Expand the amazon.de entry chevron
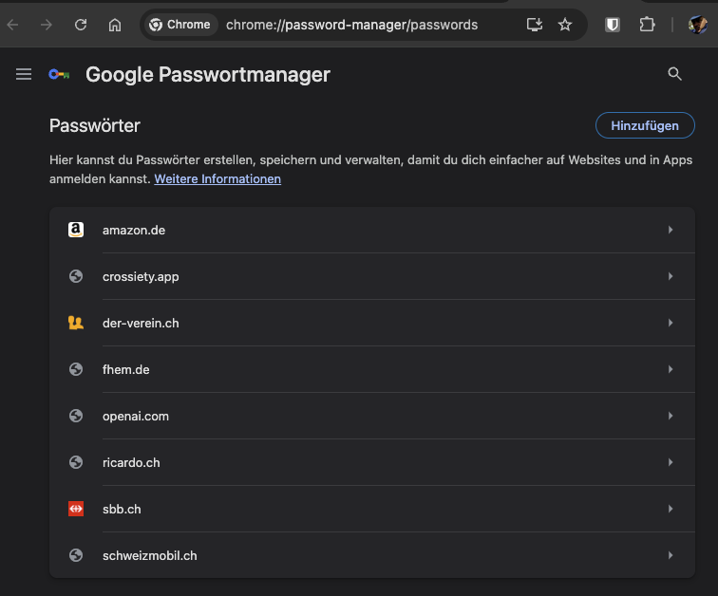This screenshot has width=718, height=596. pyautogui.click(x=671, y=230)
